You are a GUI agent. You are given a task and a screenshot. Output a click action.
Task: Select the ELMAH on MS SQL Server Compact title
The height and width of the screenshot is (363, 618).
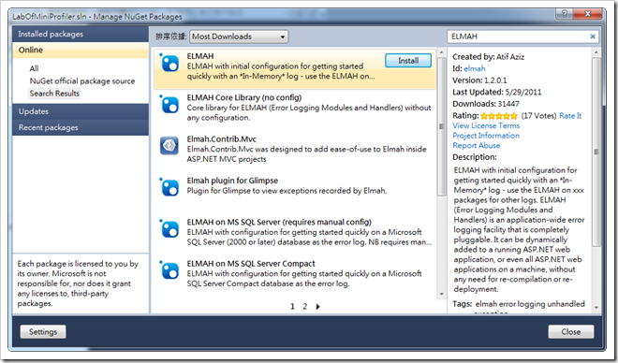(251, 264)
